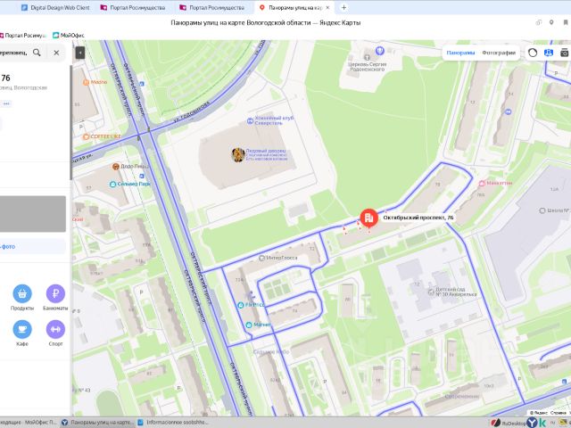
Task: Click the Mozzio map marker
Action: coord(87,82)
